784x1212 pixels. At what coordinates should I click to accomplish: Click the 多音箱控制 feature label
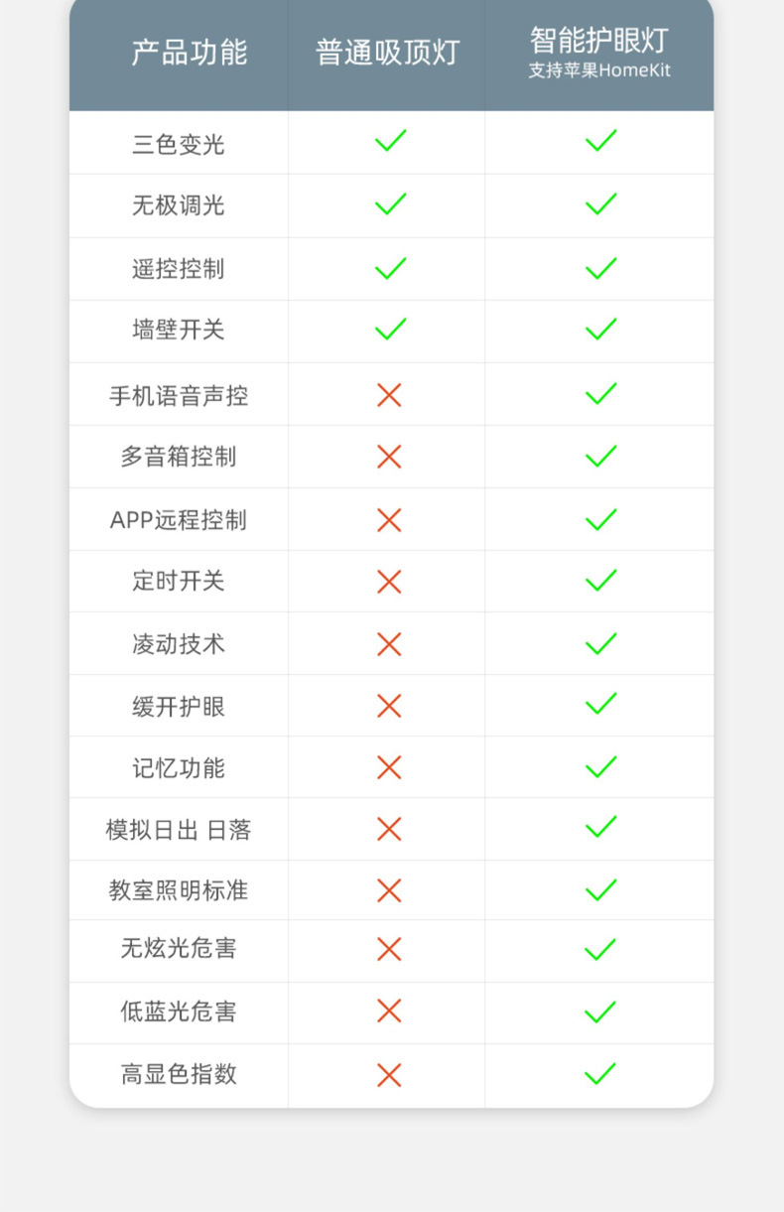179,457
